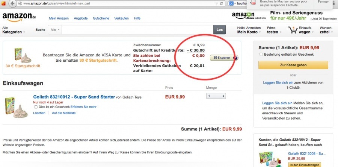Open the shopping cart icon (Einkaufswagen)
Screen dimensions: 338x167
tap(292, 30)
